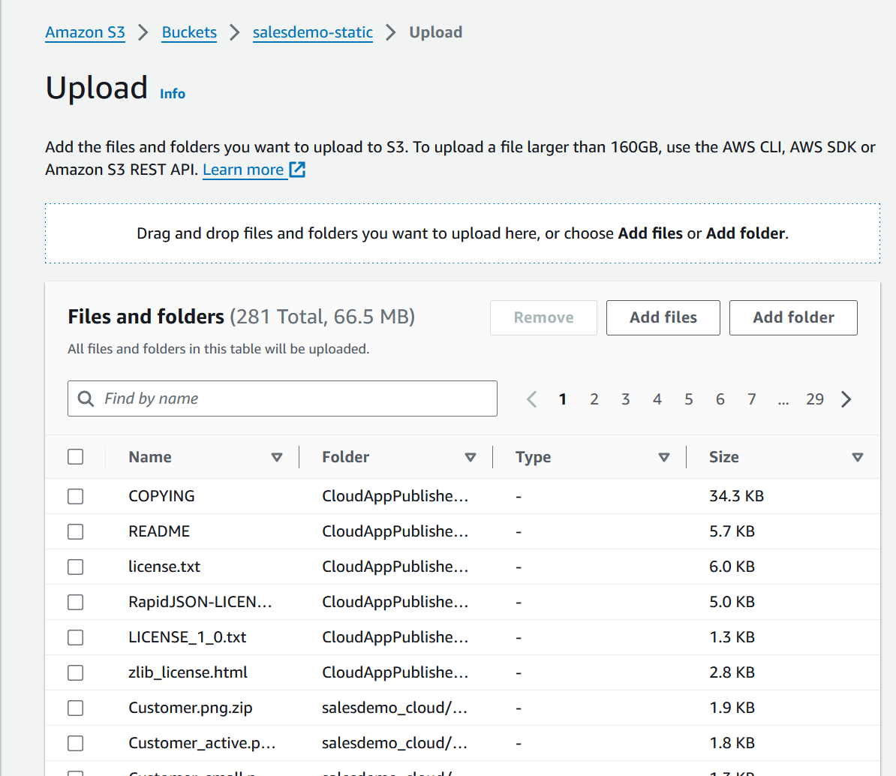Click the Type column filter control

[x=664, y=456]
